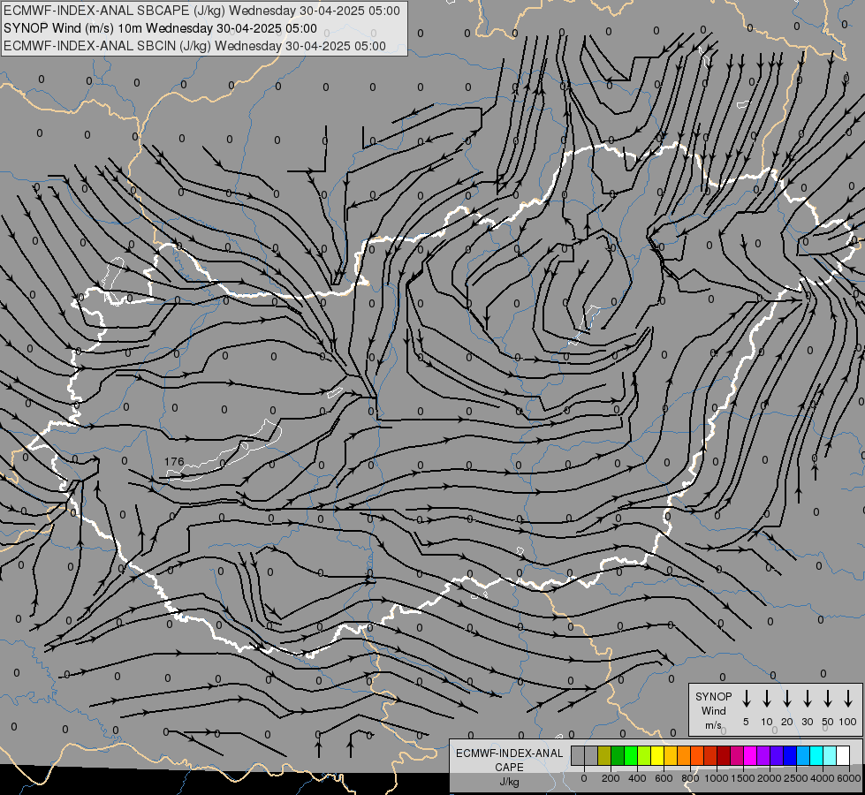
Task: Click the 800 tick label on CAPE scale
Action: pos(690,778)
